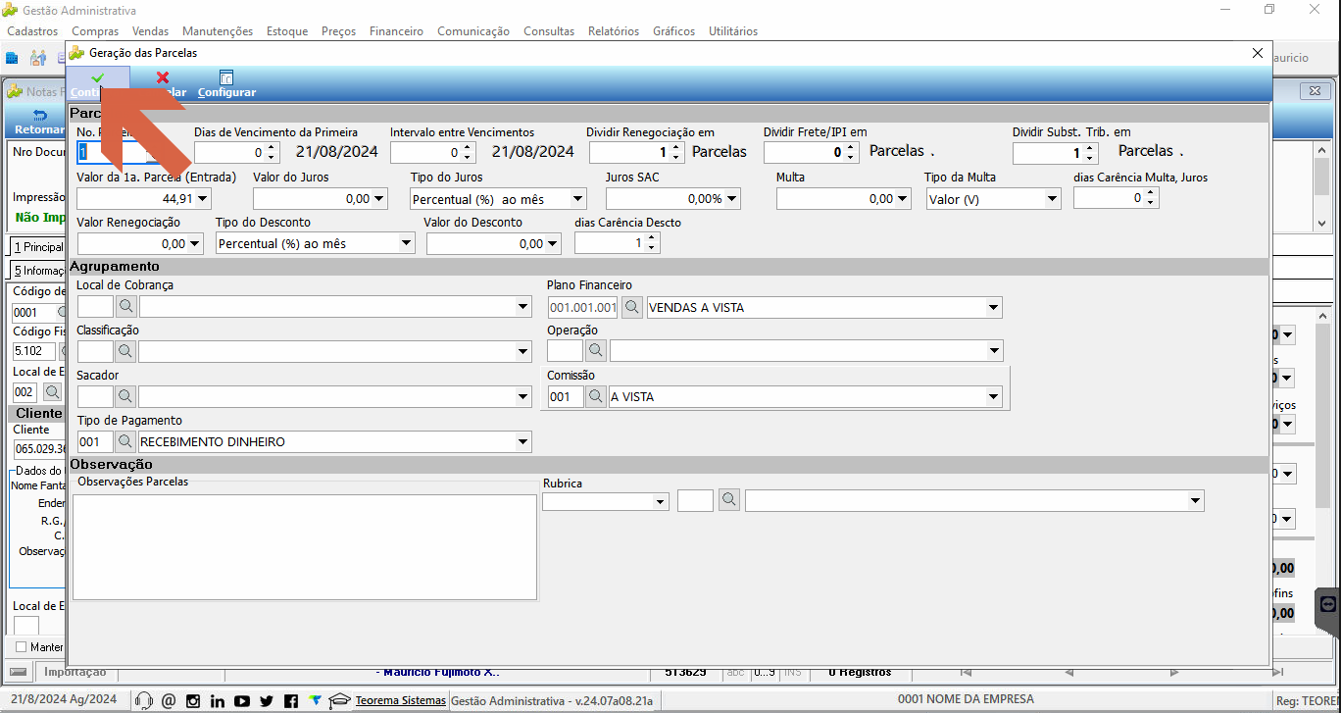Click the keyboard icon left of Importação
The image size is (1341, 713).
click(19, 672)
